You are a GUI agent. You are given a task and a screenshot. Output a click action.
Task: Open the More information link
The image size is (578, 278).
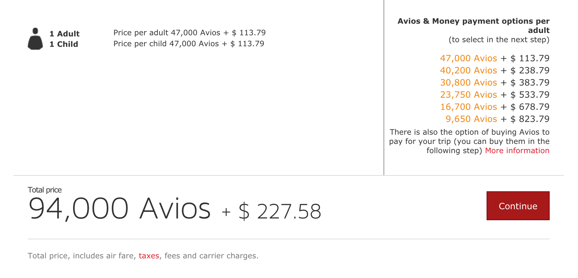pos(517,151)
